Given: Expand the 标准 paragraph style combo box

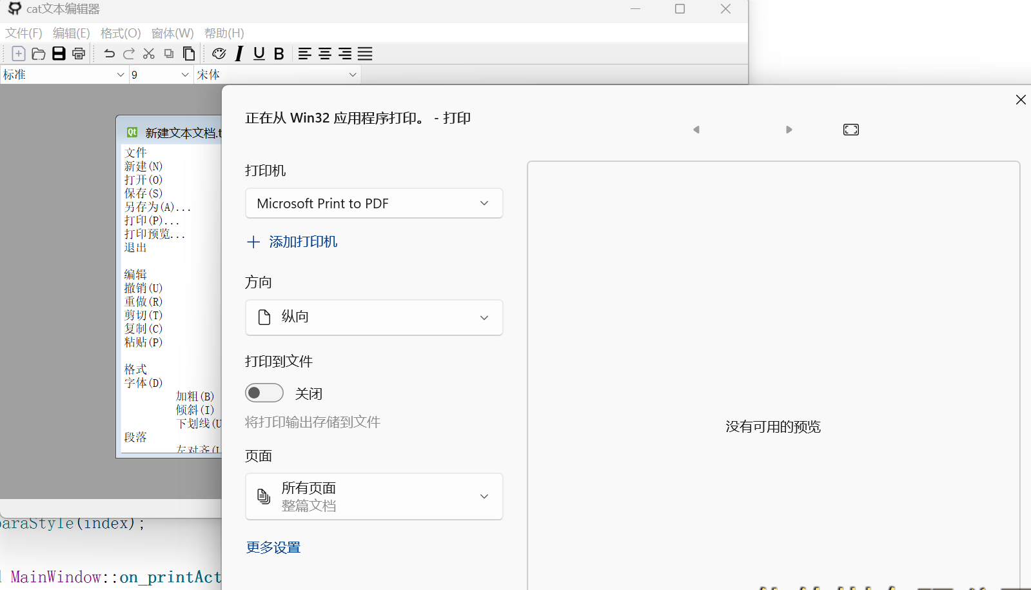Looking at the screenshot, I should 64,75.
